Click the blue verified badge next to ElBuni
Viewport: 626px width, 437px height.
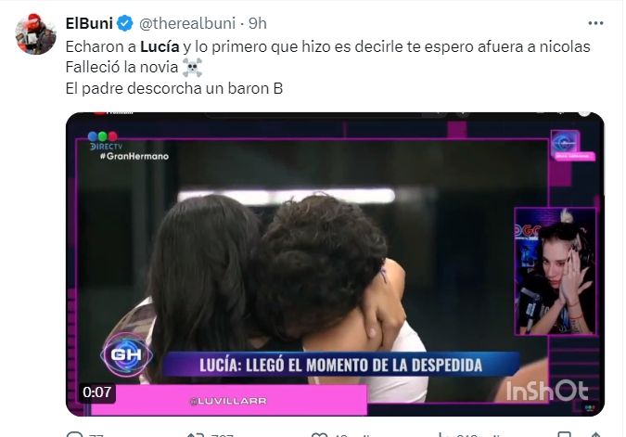(125, 23)
